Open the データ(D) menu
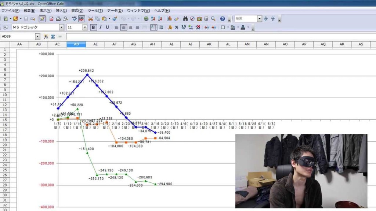Viewport: 376px width, 211px height. 115,11
